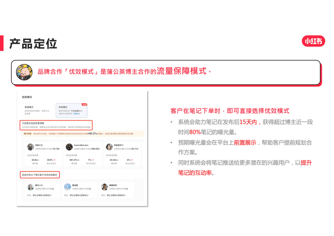
Task: Click the 34.34w+ expected exposure value
Action: [114, 160]
